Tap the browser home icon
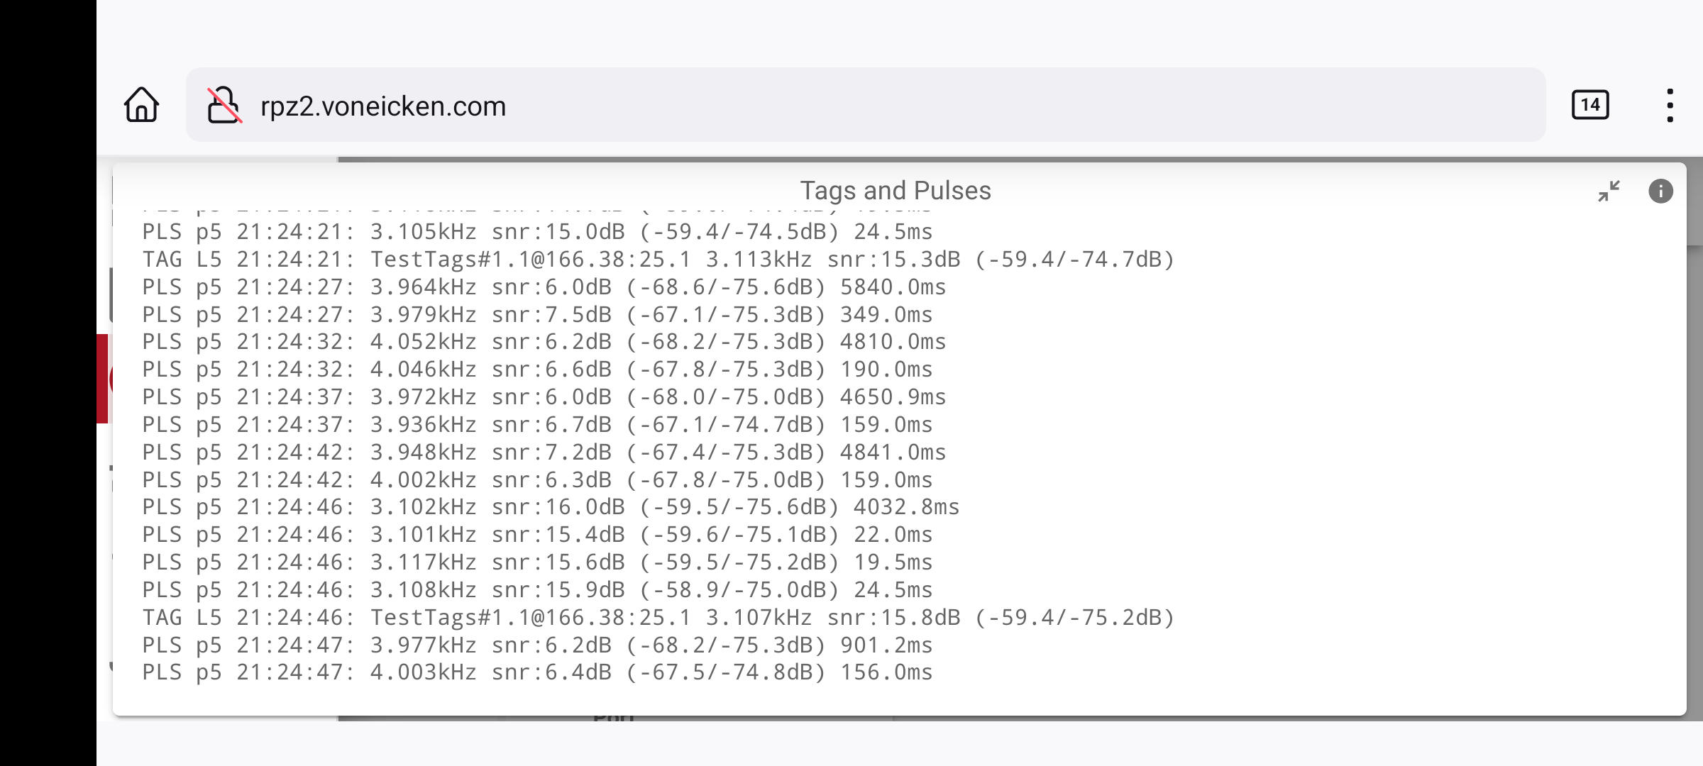 pos(141,105)
